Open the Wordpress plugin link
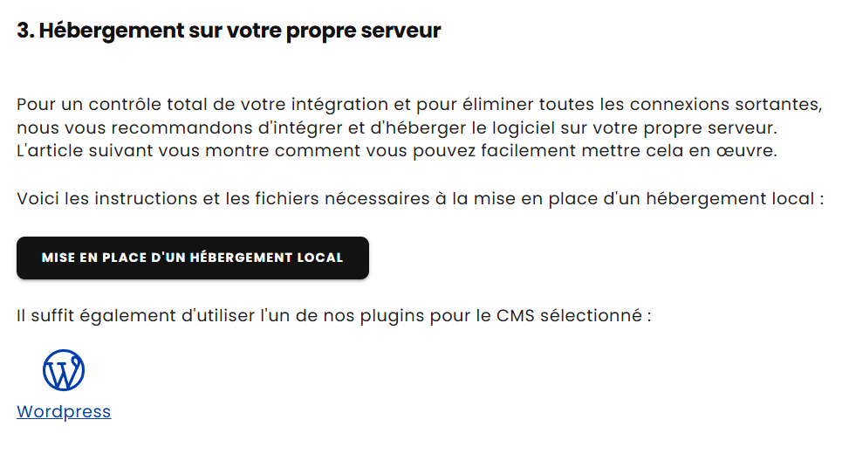 coord(64,412)
